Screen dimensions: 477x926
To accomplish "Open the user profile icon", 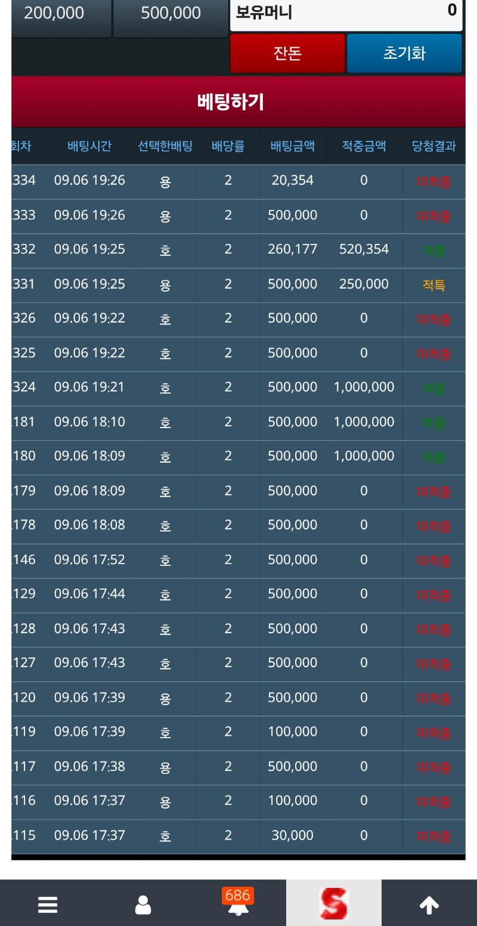I will 143,905.
